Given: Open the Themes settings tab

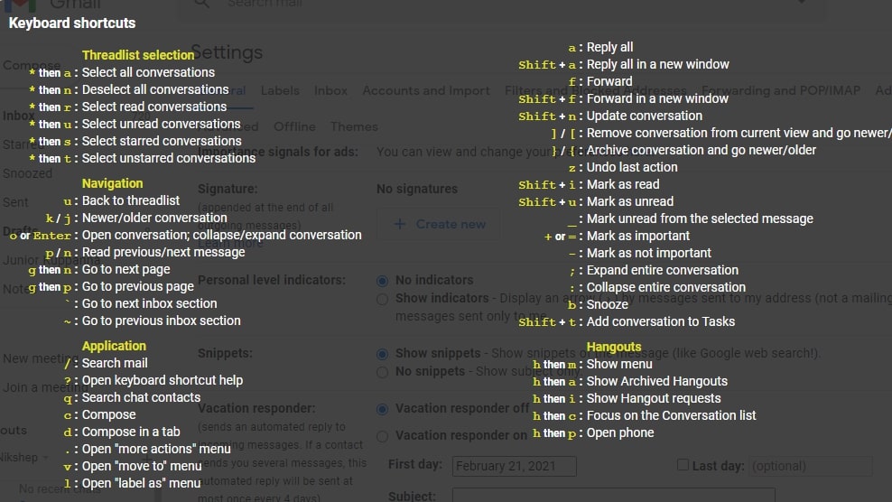Looking at the screenshot, I should coord(355,126).
